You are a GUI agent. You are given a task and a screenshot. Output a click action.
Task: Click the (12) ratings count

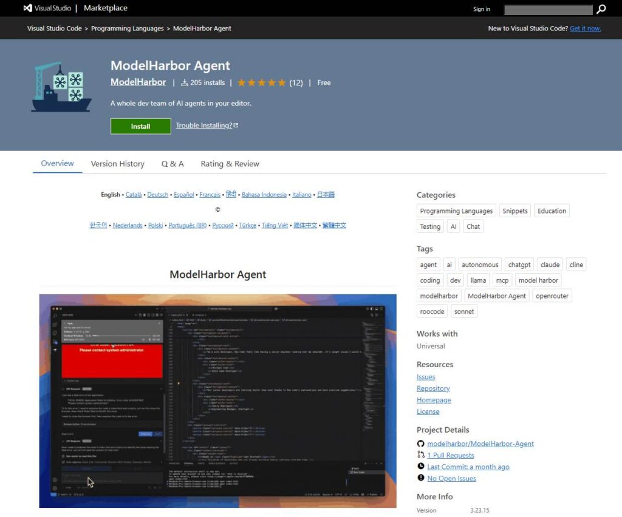[x=296, y=83]
